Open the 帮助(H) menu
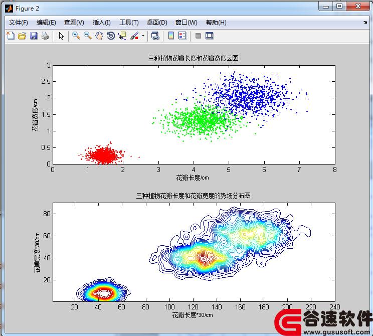 point(216,23)
